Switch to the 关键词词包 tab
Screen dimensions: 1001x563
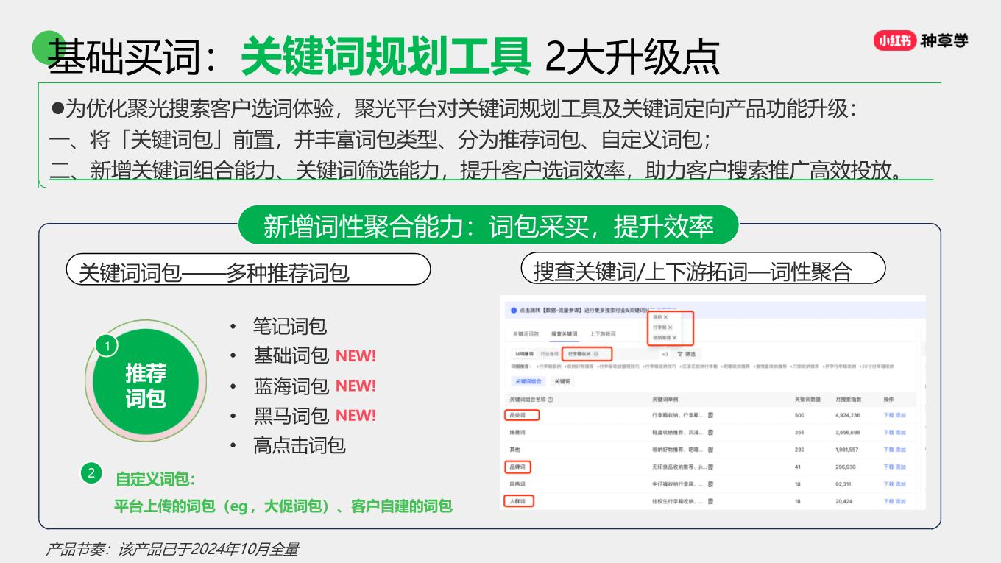click(526, 334)
